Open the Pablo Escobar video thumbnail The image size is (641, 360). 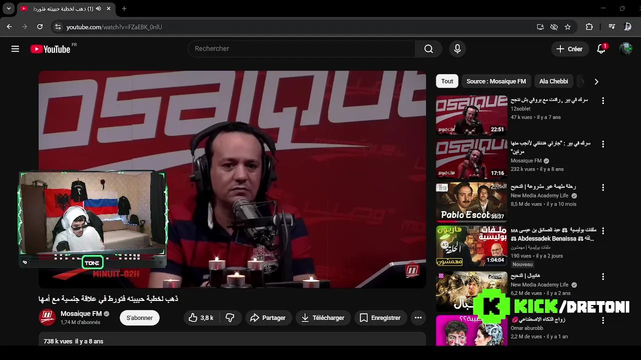tap(471, 202)
